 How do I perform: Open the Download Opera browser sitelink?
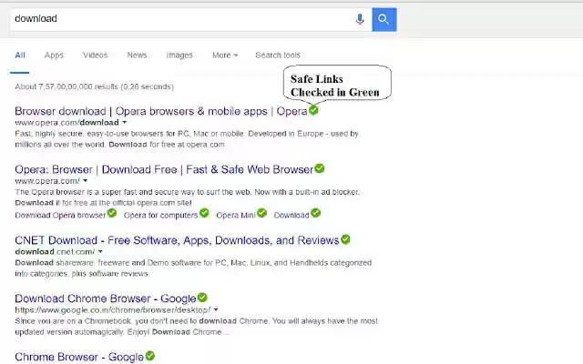tap(60, 216)
